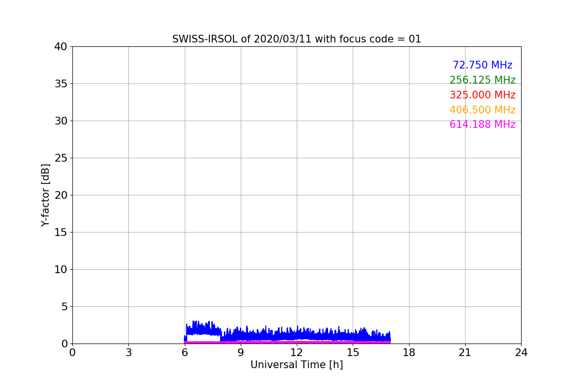Click the y-axis tick label 20
Viewport: 579px width, 386px height.
point(61,195)
